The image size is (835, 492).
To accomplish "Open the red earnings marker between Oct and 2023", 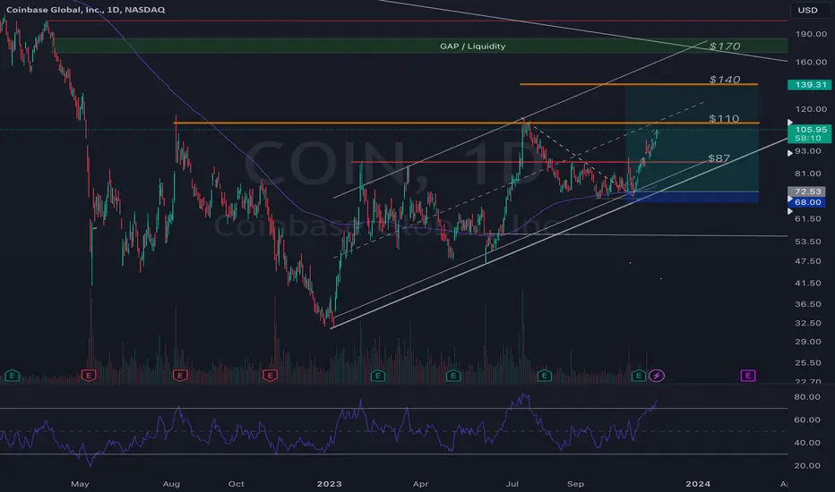I will [x=270, y=376].
